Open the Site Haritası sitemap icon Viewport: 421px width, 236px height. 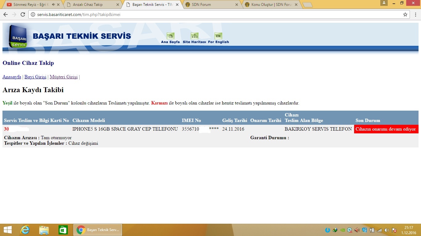pos(194,36)
